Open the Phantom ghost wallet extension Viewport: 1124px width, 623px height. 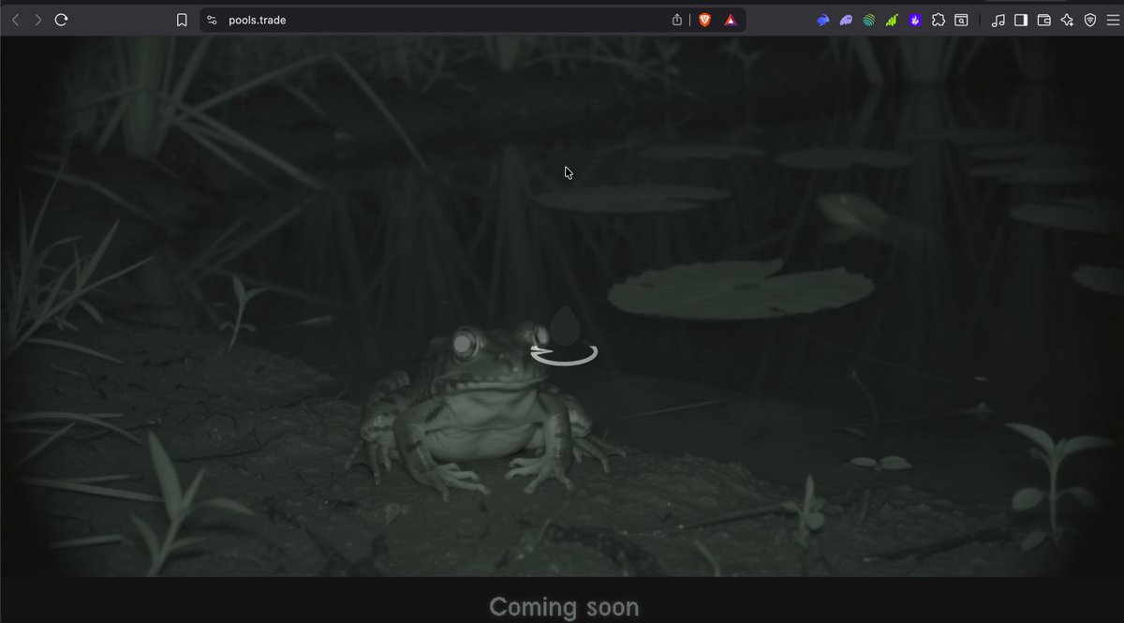point(846,20)
